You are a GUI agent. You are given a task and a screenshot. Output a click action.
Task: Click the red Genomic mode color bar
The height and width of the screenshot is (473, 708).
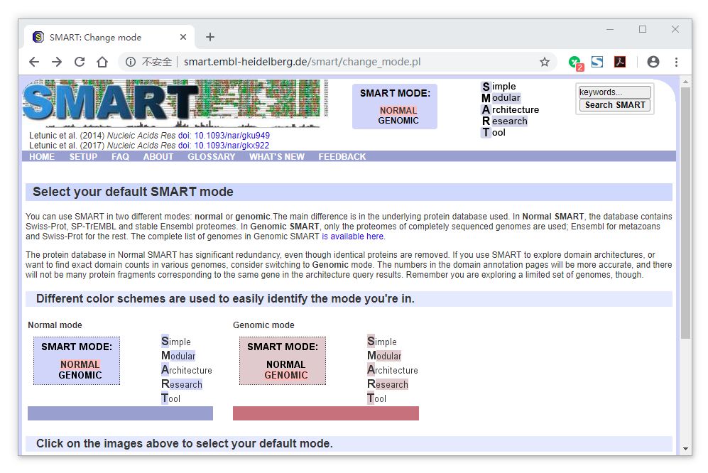click(x=325, y=413)
